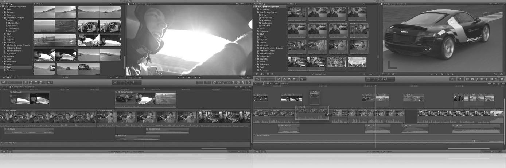
Task: Open Timeline Index at left timeline bottom
Action: (x=4, y=151)
